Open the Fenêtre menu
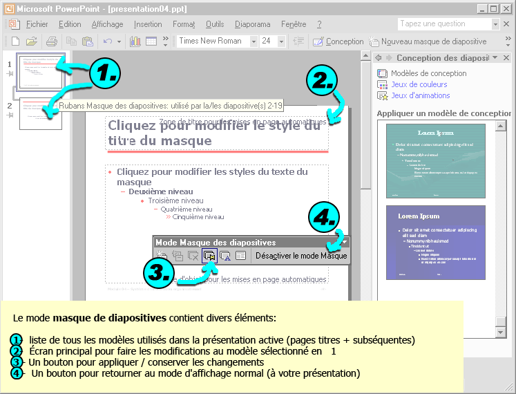This screenshot has height=394, width=516. tap(294, 24)
